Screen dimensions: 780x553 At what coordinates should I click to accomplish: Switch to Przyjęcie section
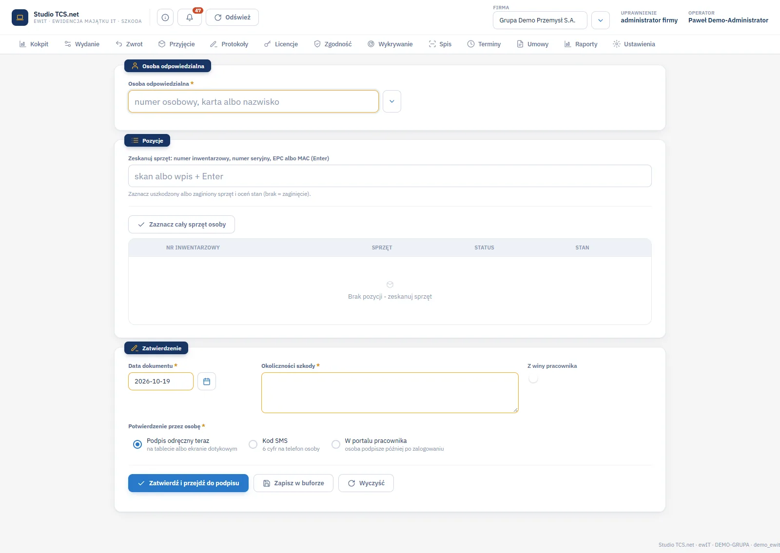[176, 44]
